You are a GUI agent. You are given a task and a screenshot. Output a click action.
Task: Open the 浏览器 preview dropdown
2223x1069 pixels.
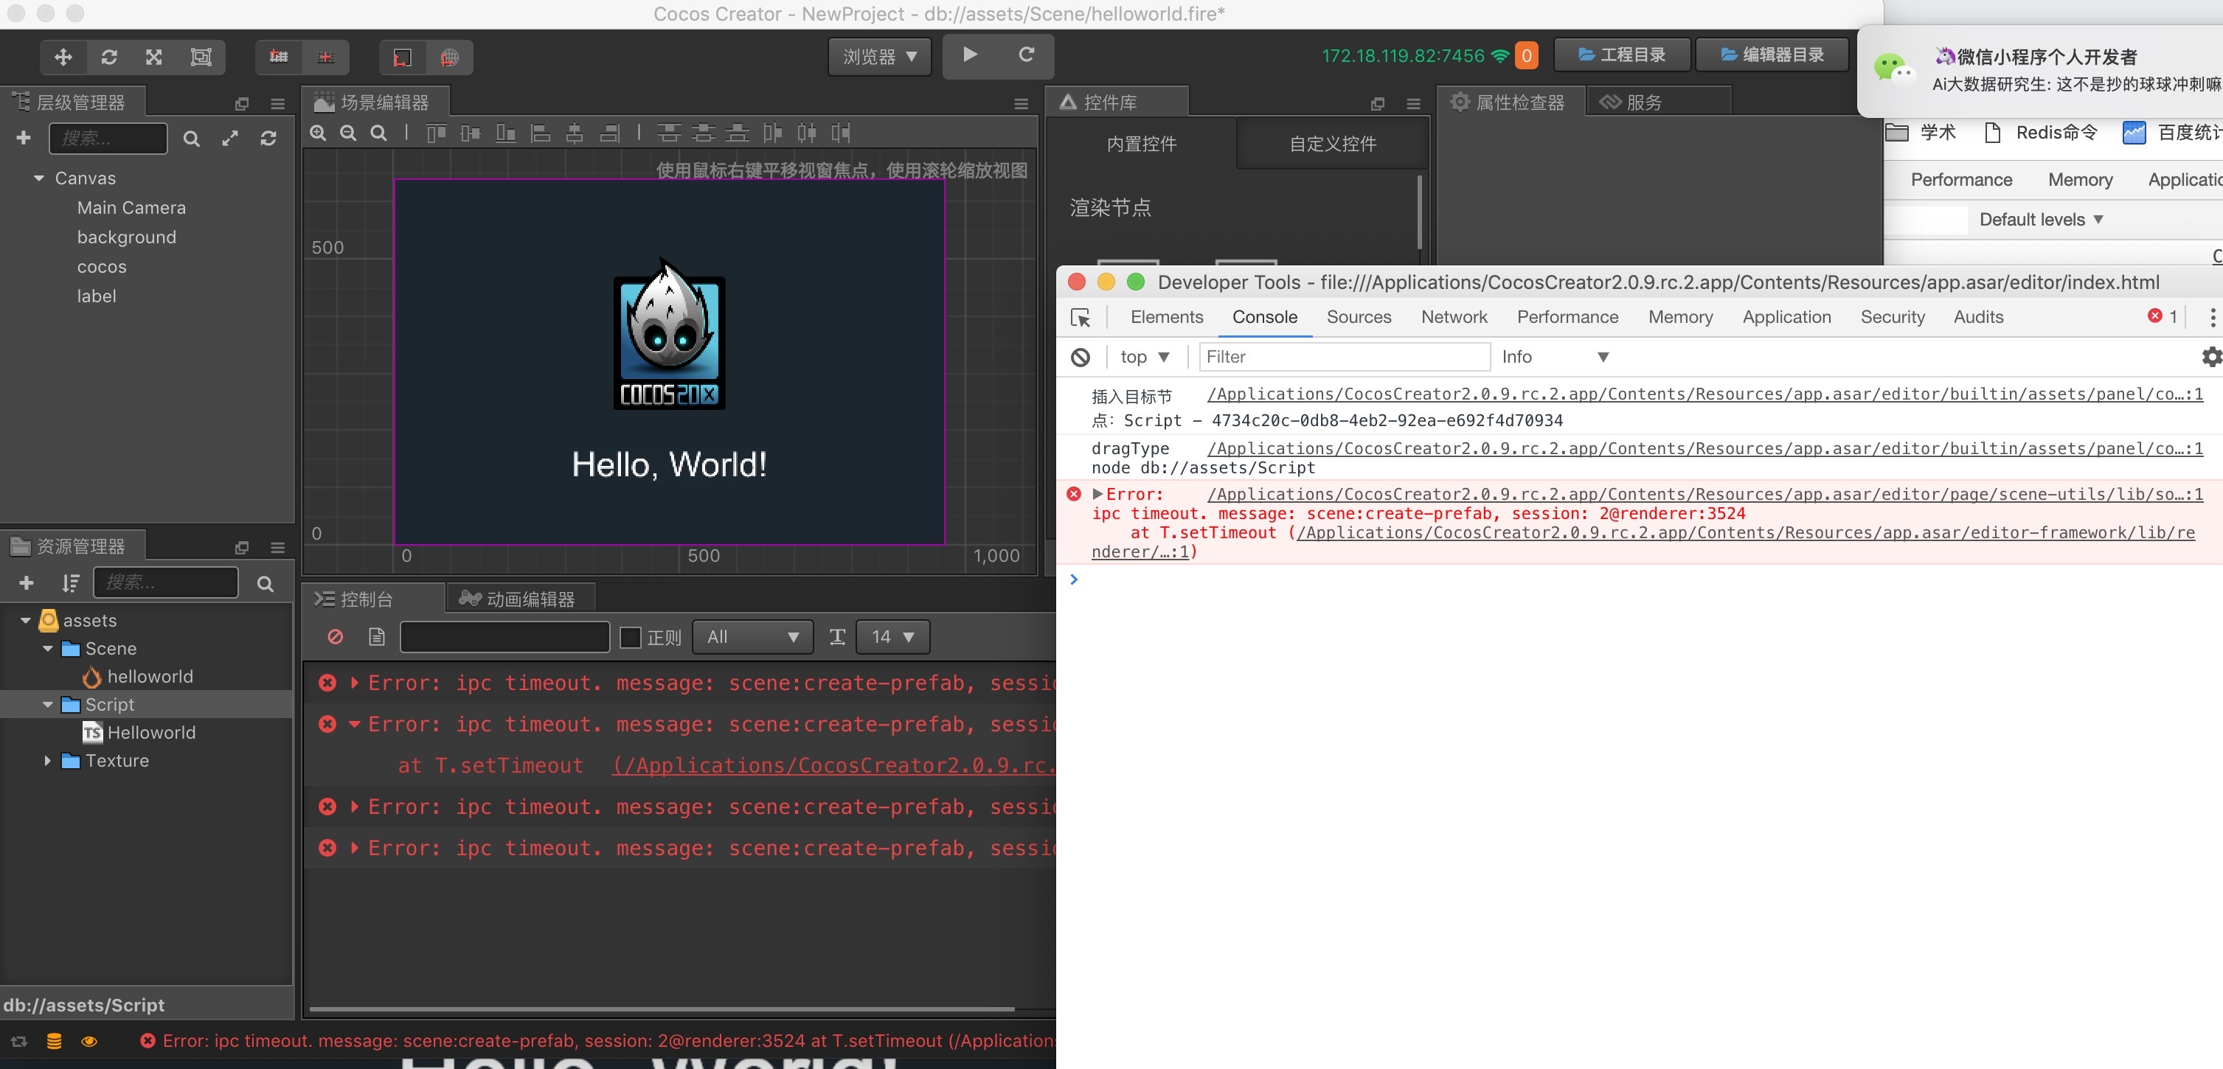click(878, 57)
